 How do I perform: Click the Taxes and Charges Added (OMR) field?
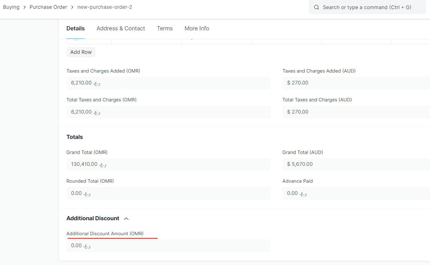(168, 83)
